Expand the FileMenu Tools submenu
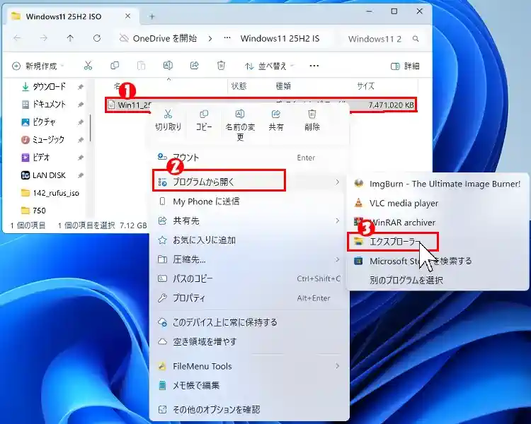The height and width of the screenshot is (424, 531). [249, 366]
